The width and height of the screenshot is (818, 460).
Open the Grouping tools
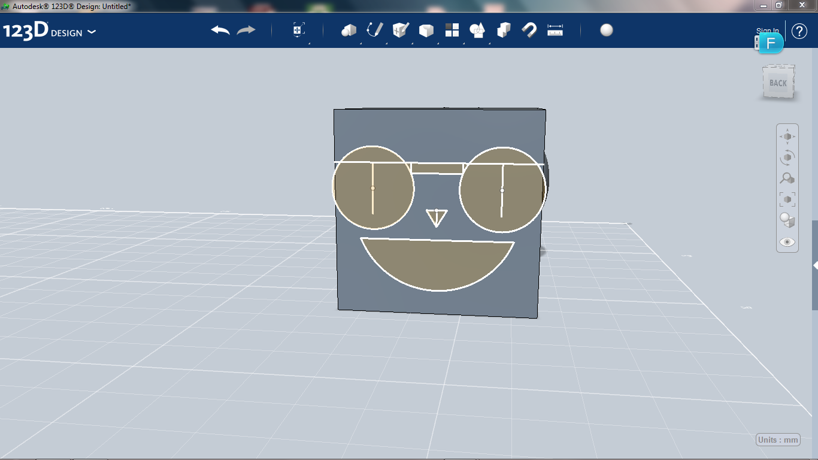click(x=477, y=30)
